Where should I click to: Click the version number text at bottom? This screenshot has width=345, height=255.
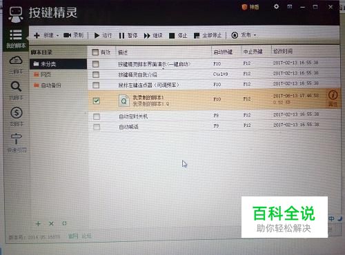point(34,237)
